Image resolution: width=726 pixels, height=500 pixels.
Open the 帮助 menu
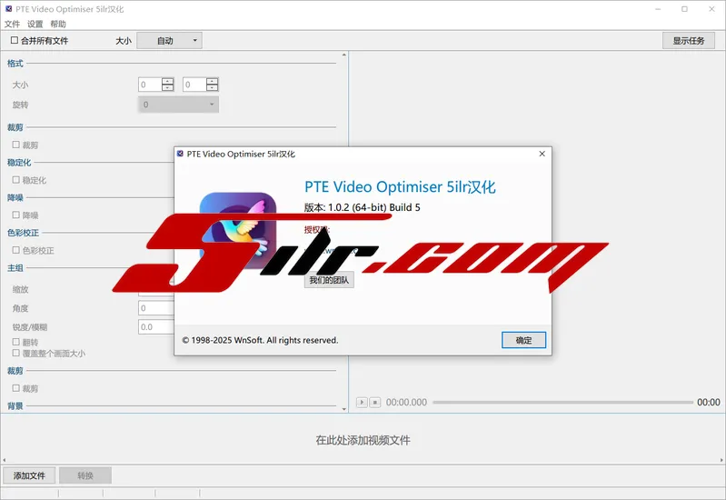[x=58, y=24]
